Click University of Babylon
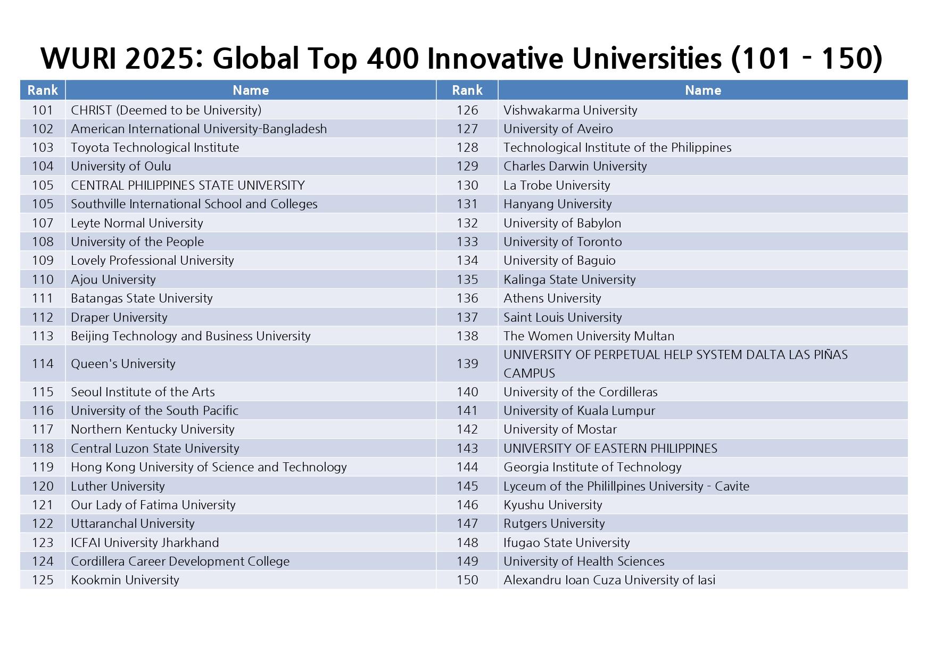The image size is (934, 661). click(x=563, y=223)
